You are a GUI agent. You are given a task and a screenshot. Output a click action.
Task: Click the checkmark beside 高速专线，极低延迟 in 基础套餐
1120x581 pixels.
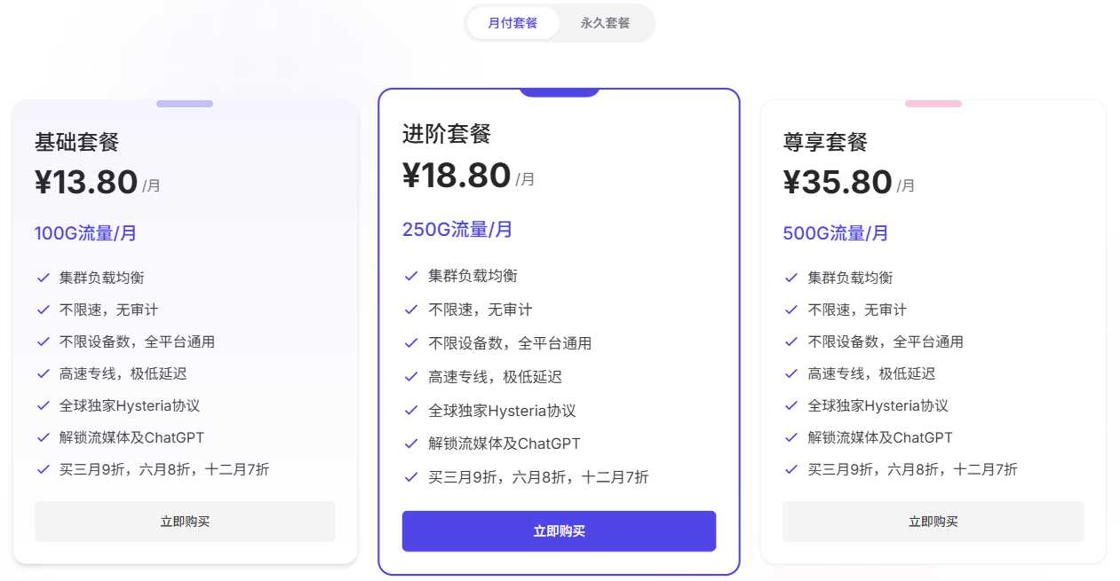click(x=44, y=373)
